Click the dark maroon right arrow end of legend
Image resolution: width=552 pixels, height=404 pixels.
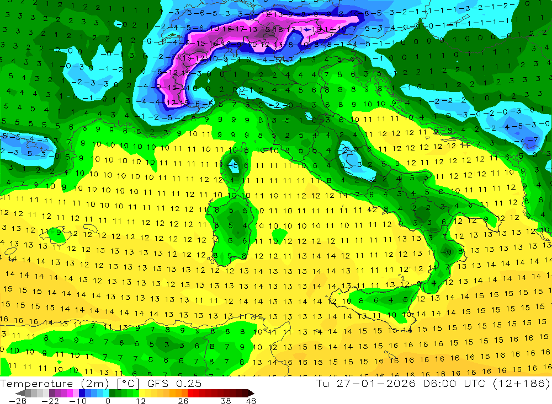pyautogui.click(x=251, y=394)
